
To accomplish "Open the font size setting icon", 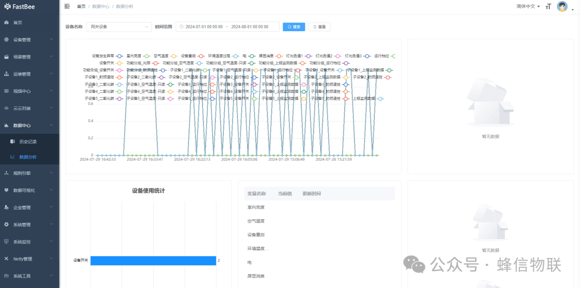I will coord(548,6).
